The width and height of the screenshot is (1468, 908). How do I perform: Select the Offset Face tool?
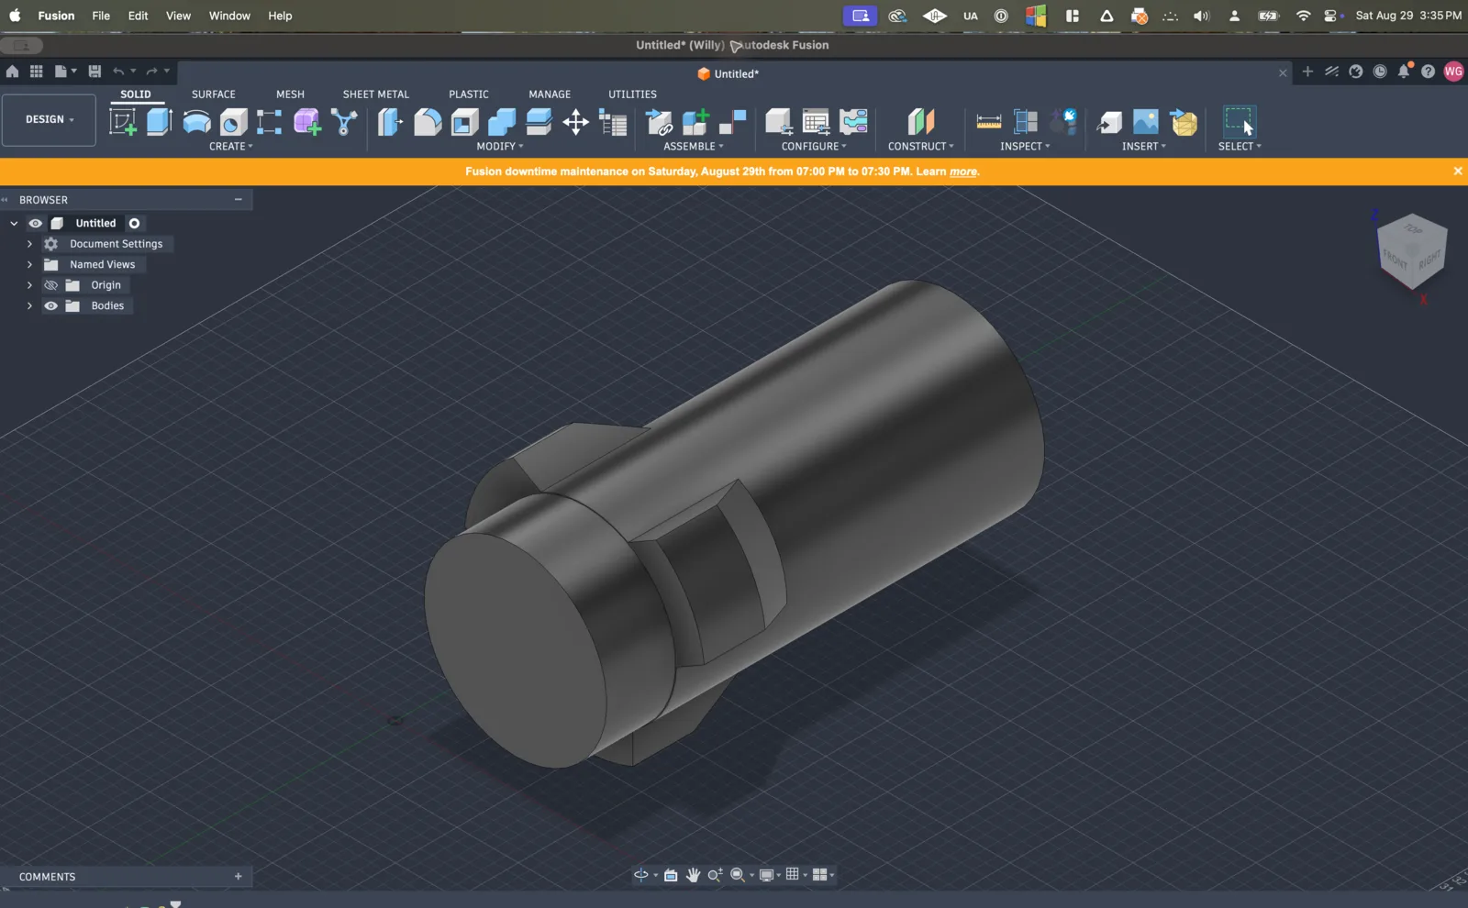point(539,122)
